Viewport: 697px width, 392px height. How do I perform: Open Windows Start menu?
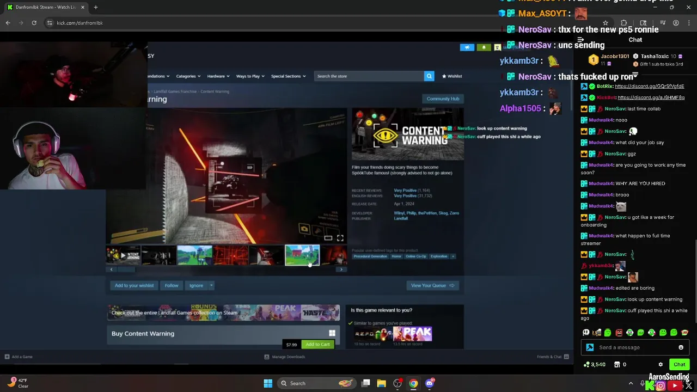point(268,383)
